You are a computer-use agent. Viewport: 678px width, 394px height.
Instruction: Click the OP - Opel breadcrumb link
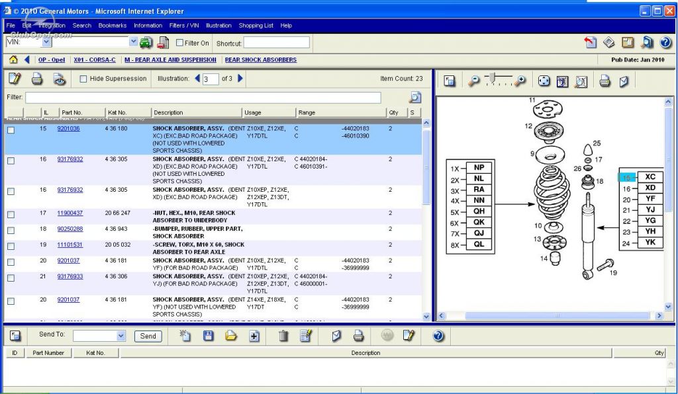pos(52,59)
